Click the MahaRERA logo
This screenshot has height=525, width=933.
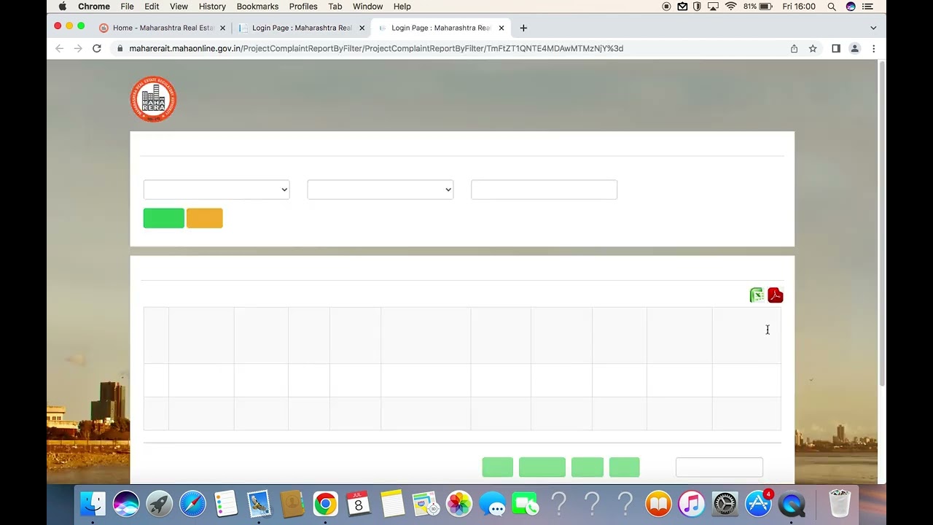[154, 100]
